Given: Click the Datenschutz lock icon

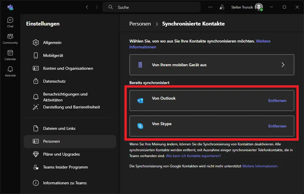Looking at the screenshot, I should (36, 81).
